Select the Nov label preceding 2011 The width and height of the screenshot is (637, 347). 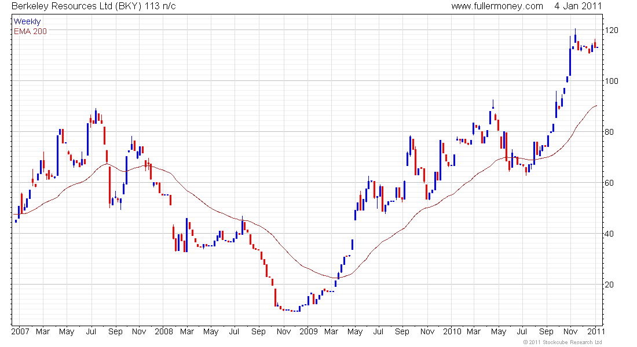coord(570,331)
